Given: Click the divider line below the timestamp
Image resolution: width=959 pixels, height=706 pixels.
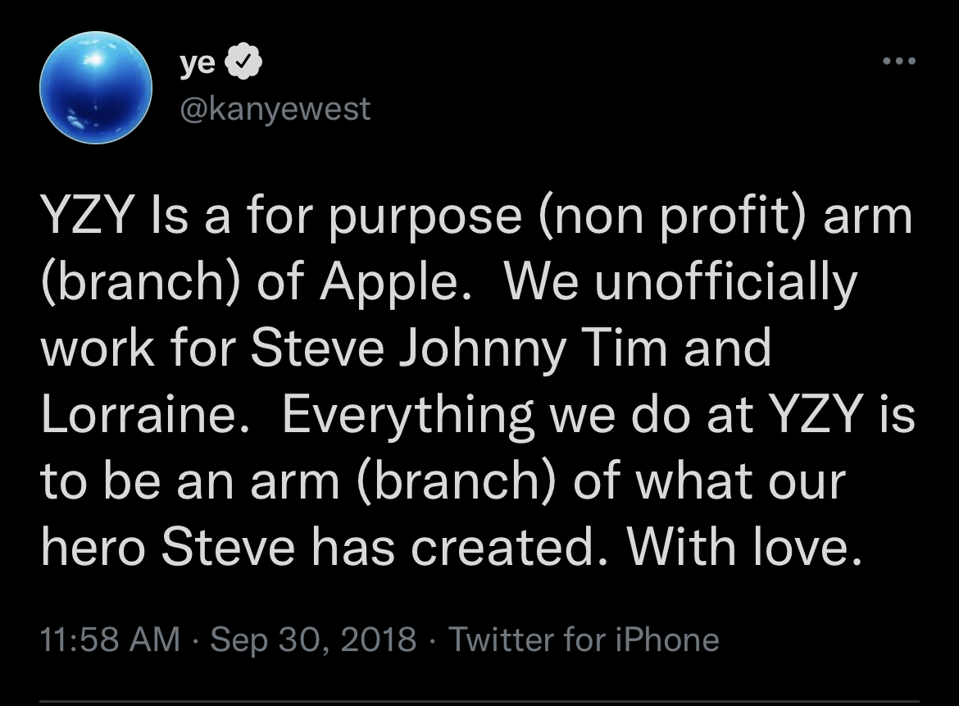Looking at the screenshot, I should click(479, 701).
